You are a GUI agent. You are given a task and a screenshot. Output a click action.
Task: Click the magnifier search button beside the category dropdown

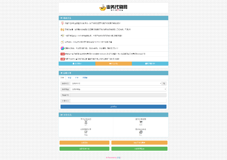pos(164,84)
